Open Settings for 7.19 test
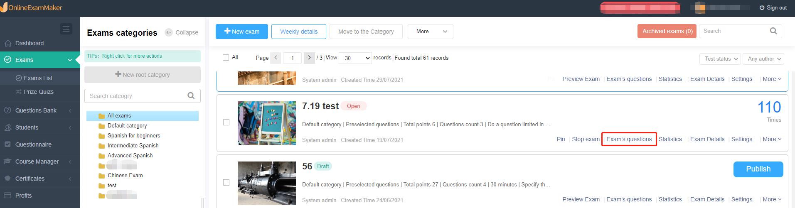Viewport: 795px width, 208px height. (x=742, y=139)
